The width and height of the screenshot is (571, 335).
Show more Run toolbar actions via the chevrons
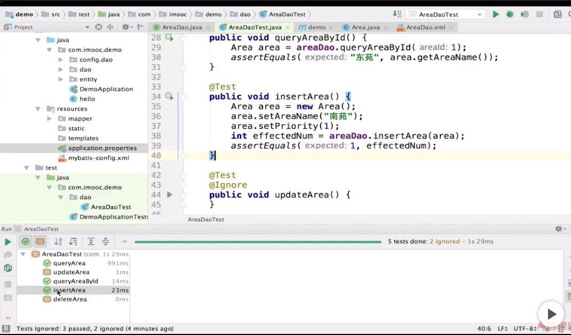(x=124, y=241)
